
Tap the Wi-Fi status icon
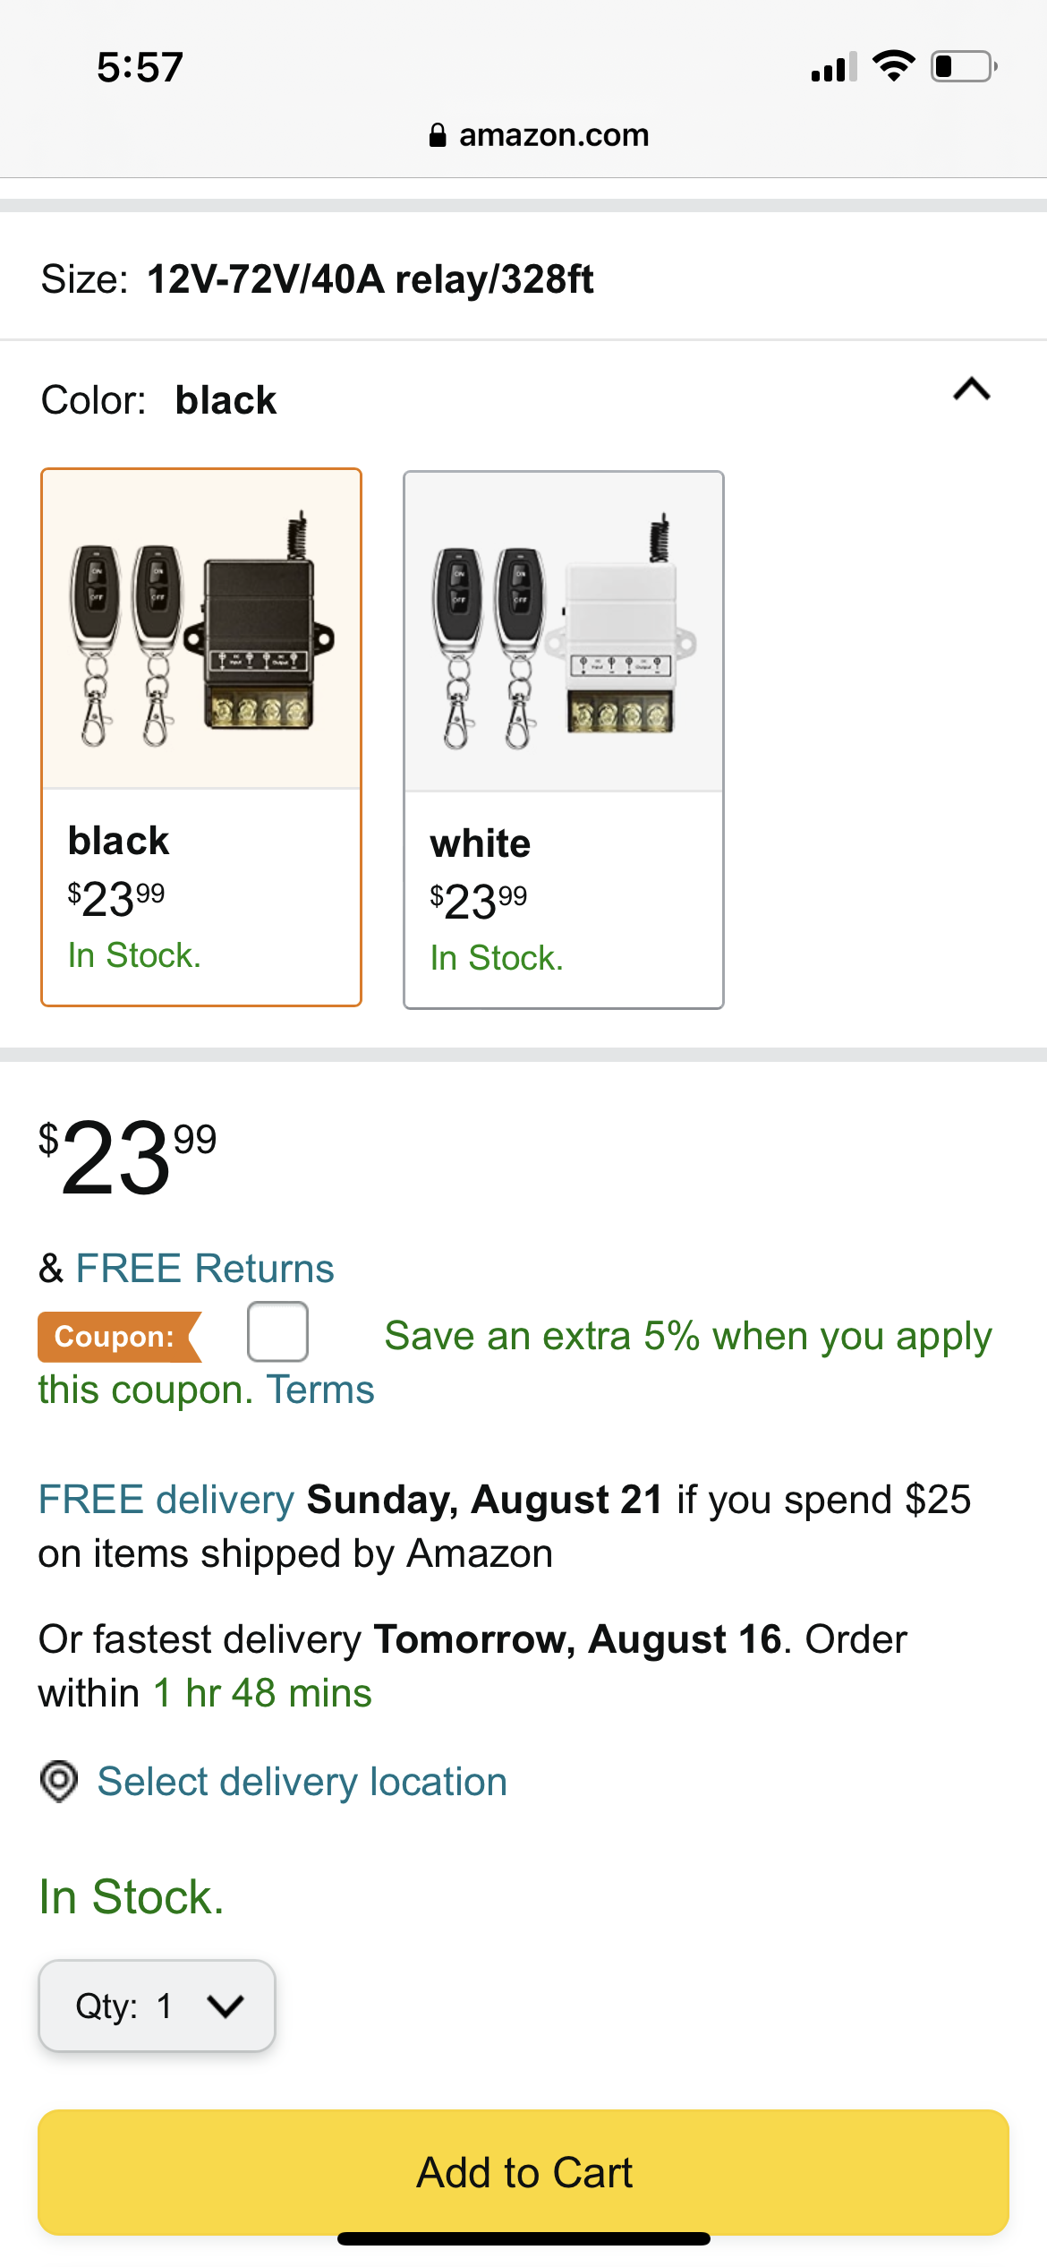pos(893,66)
